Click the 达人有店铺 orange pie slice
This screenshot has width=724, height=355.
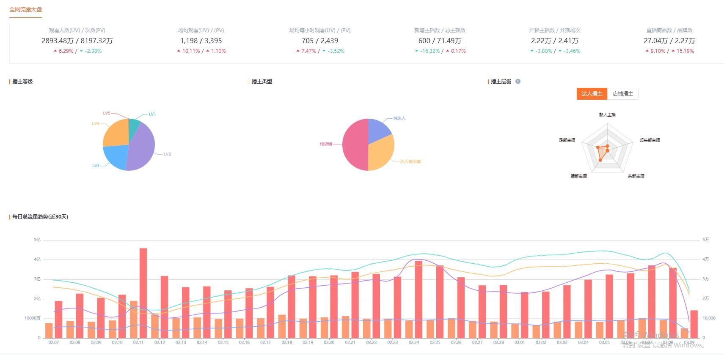(x=381, y=152)
